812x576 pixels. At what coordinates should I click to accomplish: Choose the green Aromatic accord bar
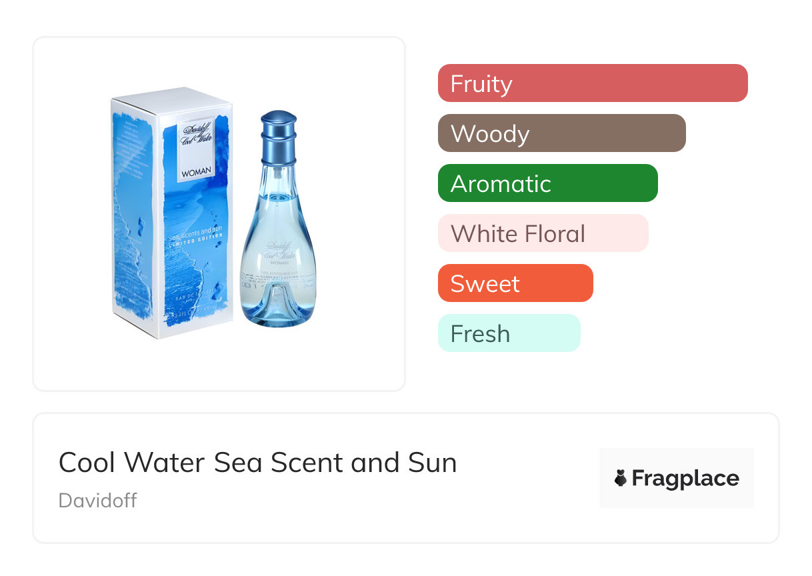(x=547, y=183)
